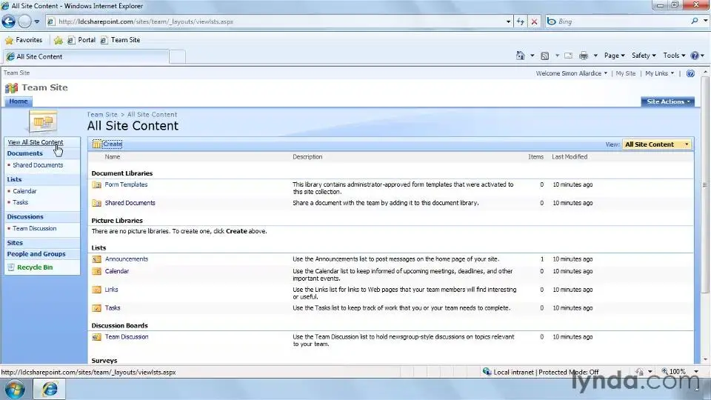
Task: Click the Recycle Bin icon in sidebar
Action: [11, 267]
